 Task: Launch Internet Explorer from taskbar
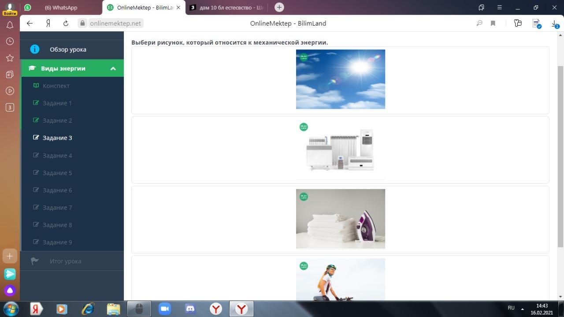click(x=88, y=309)
